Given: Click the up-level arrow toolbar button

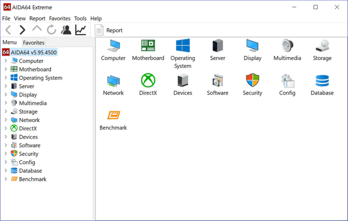Looking at the screenshot, I should [37, 29].
